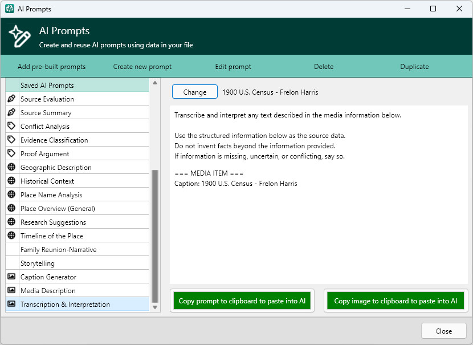Click the prompt list scrollbar thumb
The height and width of the screenshot is (345, 473).
tap(155, 236)
